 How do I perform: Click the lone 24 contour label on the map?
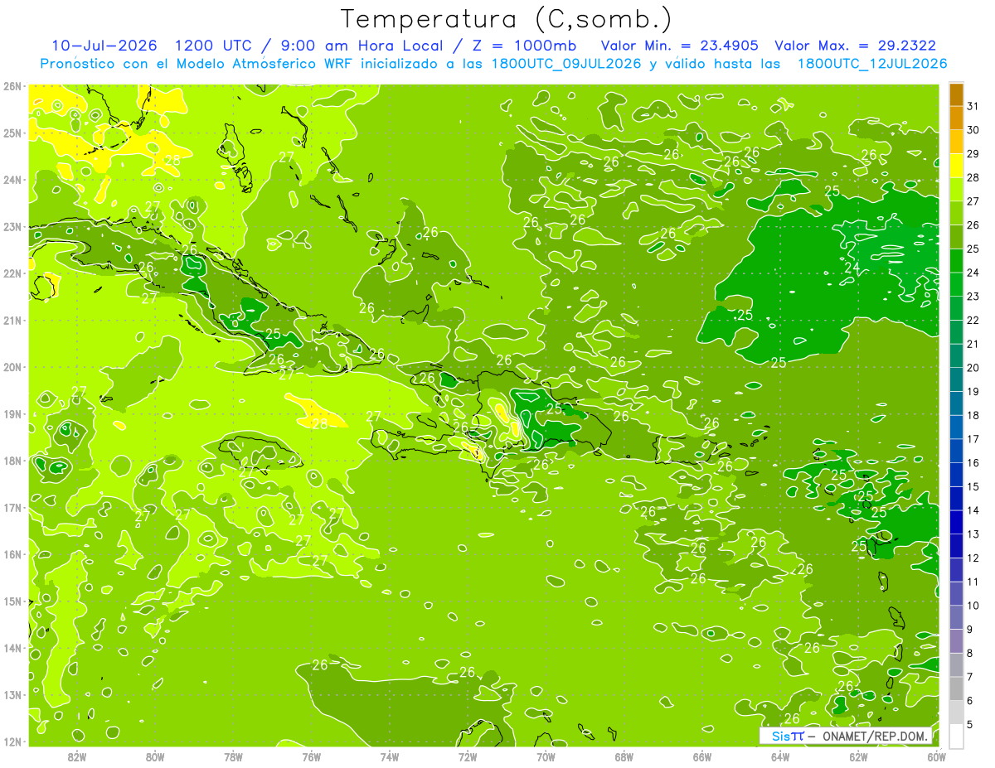pyautogui.click(x=852, y=268)
